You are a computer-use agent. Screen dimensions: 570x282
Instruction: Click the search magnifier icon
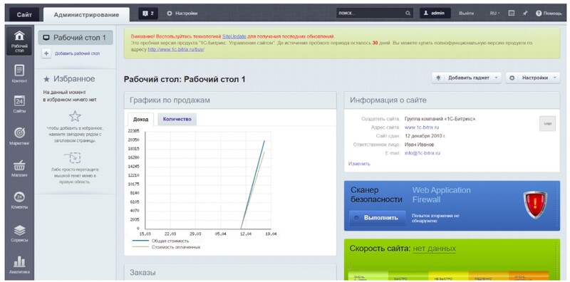click(x=408, y=14)
